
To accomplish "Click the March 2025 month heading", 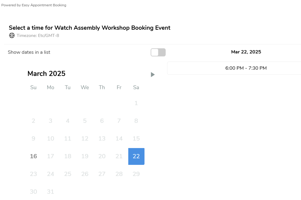I will coord(47,74).
